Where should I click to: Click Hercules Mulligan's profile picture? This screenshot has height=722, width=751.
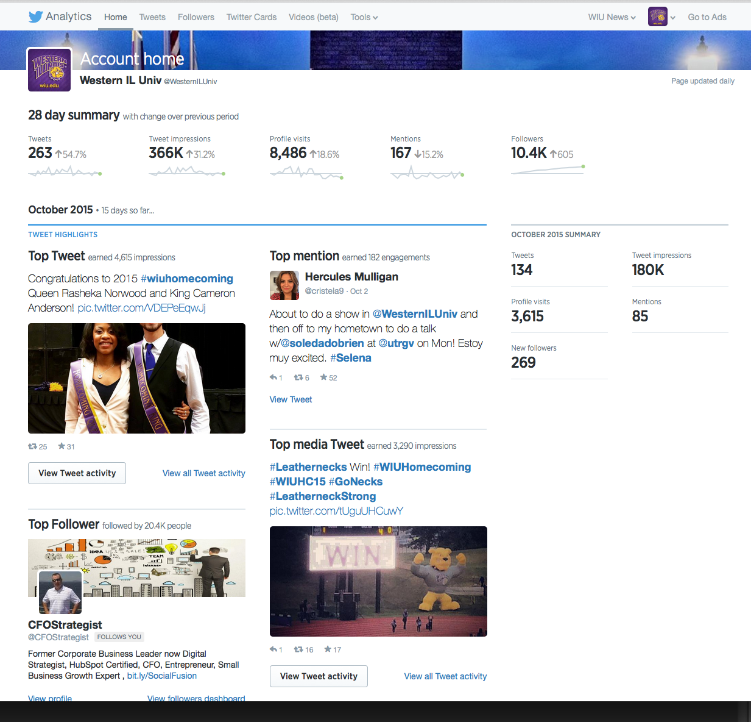[x=284, y=285]
